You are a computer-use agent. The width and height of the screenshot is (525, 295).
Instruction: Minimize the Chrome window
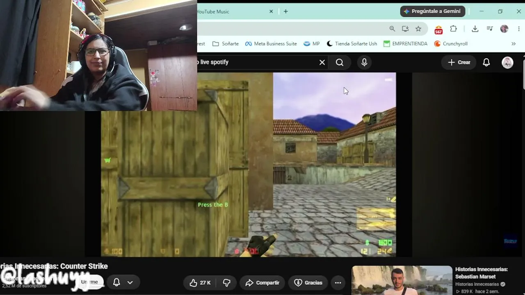pyautogui.click(x=482, y=11)
